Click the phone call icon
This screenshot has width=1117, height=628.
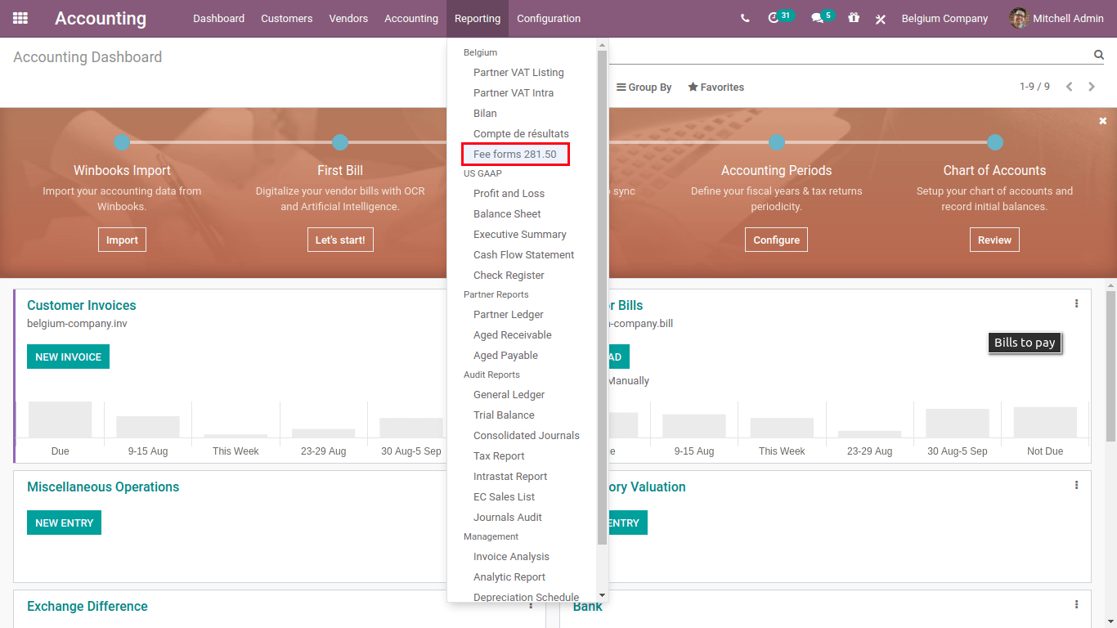[x=745, y=18]
